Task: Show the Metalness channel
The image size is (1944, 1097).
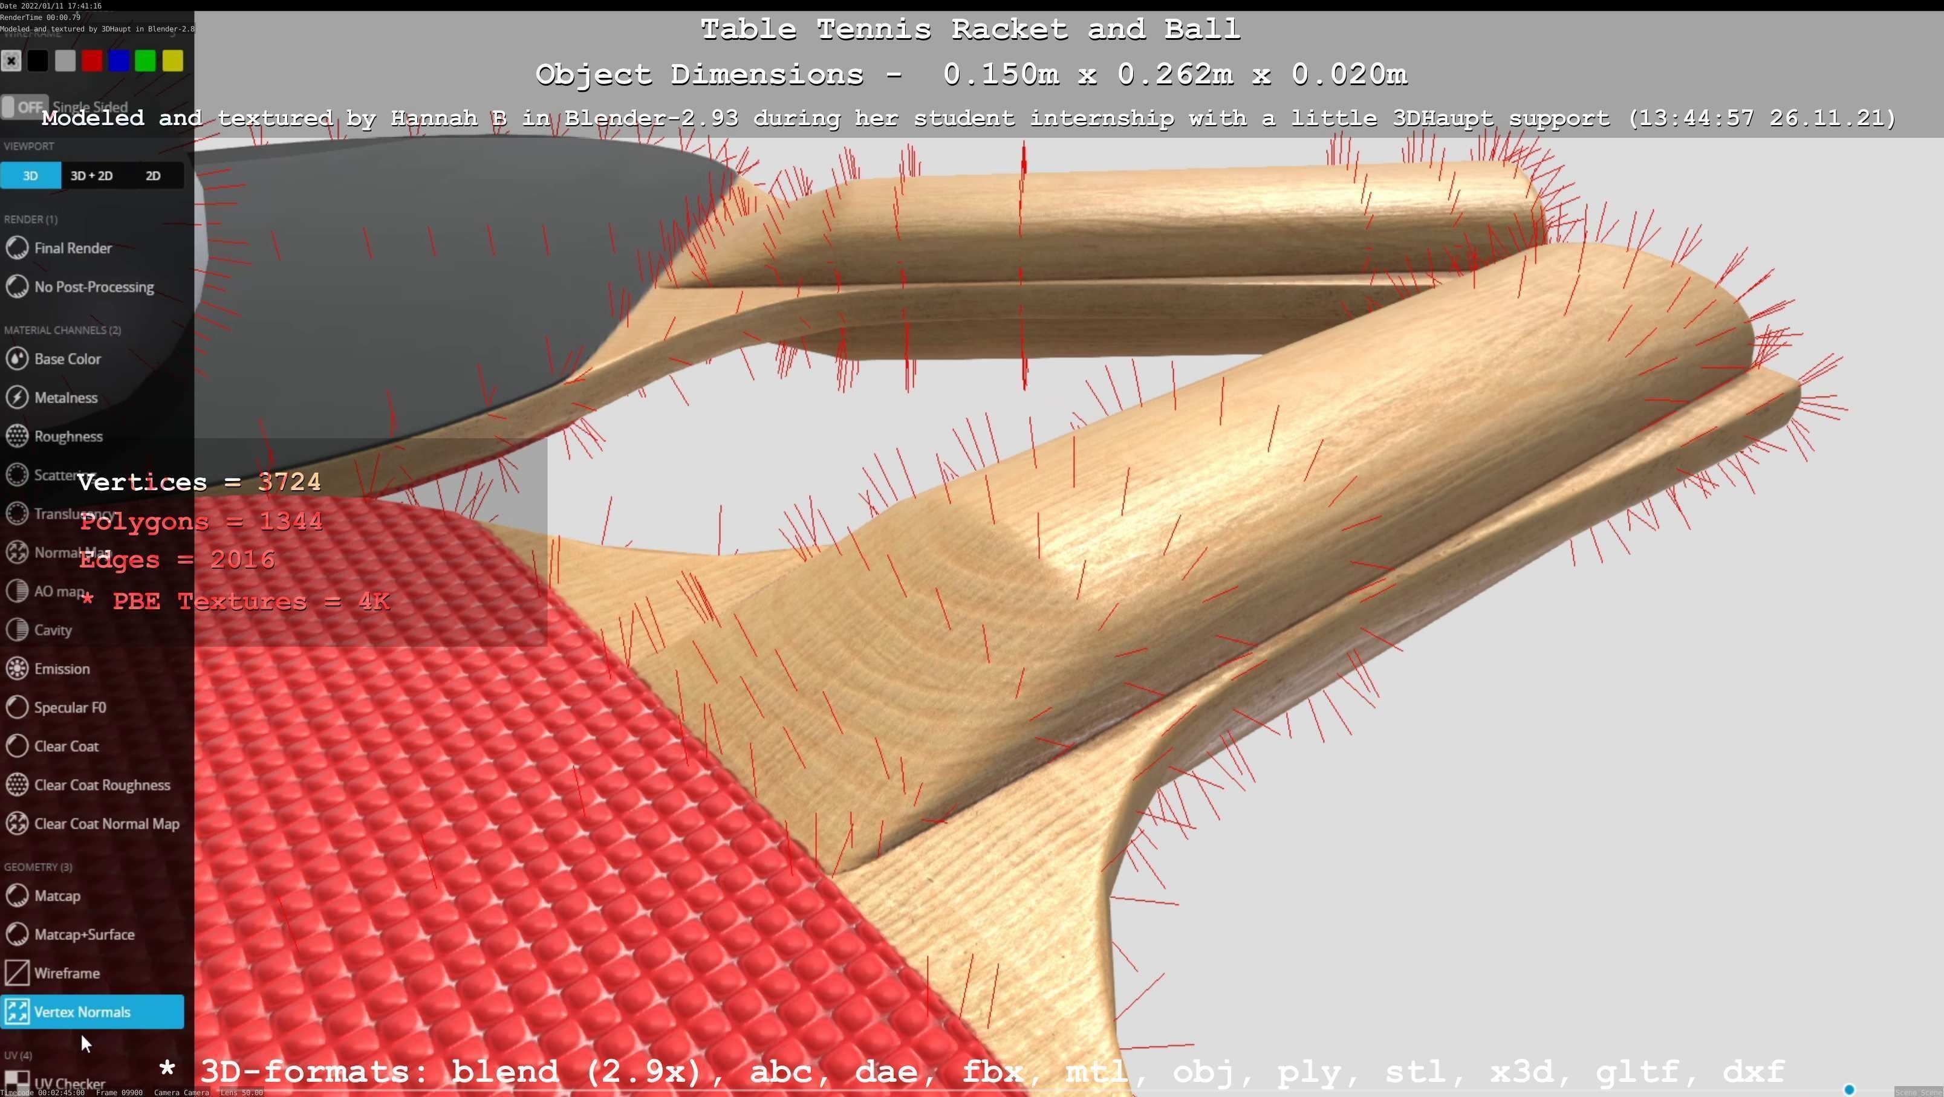Action: 52,398
